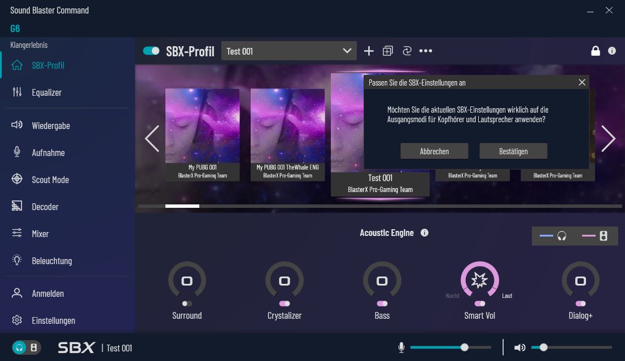Select Scout Mode in sidebar

point(68,180)
